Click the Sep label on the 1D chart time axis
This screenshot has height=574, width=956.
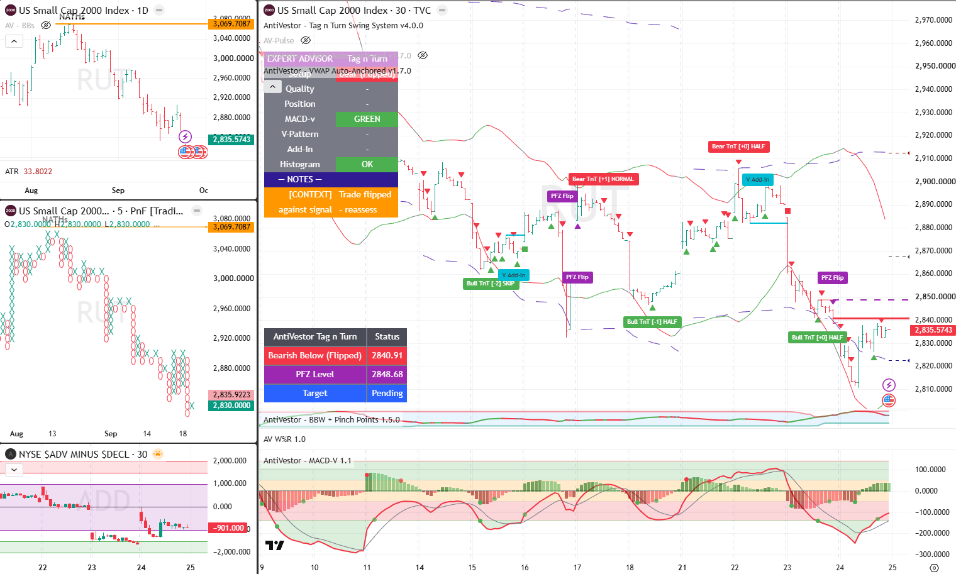(118, 190)
